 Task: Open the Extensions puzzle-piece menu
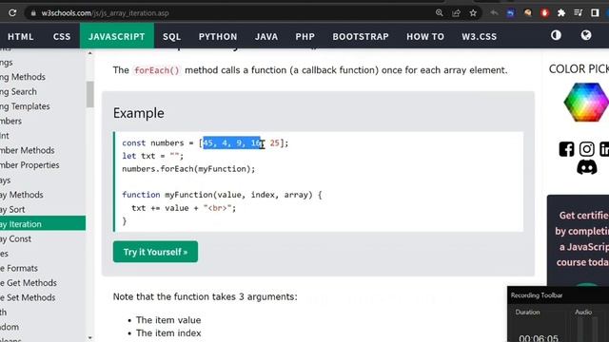tap(561, 12)
